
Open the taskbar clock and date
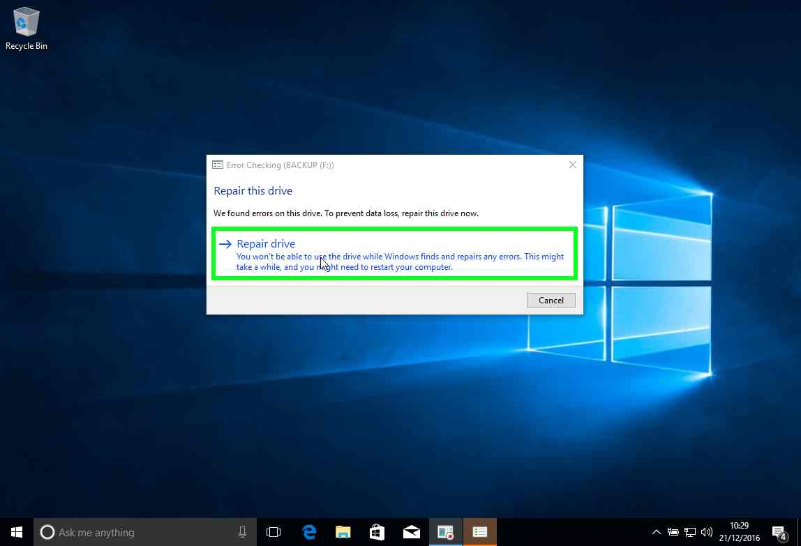point(739,532)
